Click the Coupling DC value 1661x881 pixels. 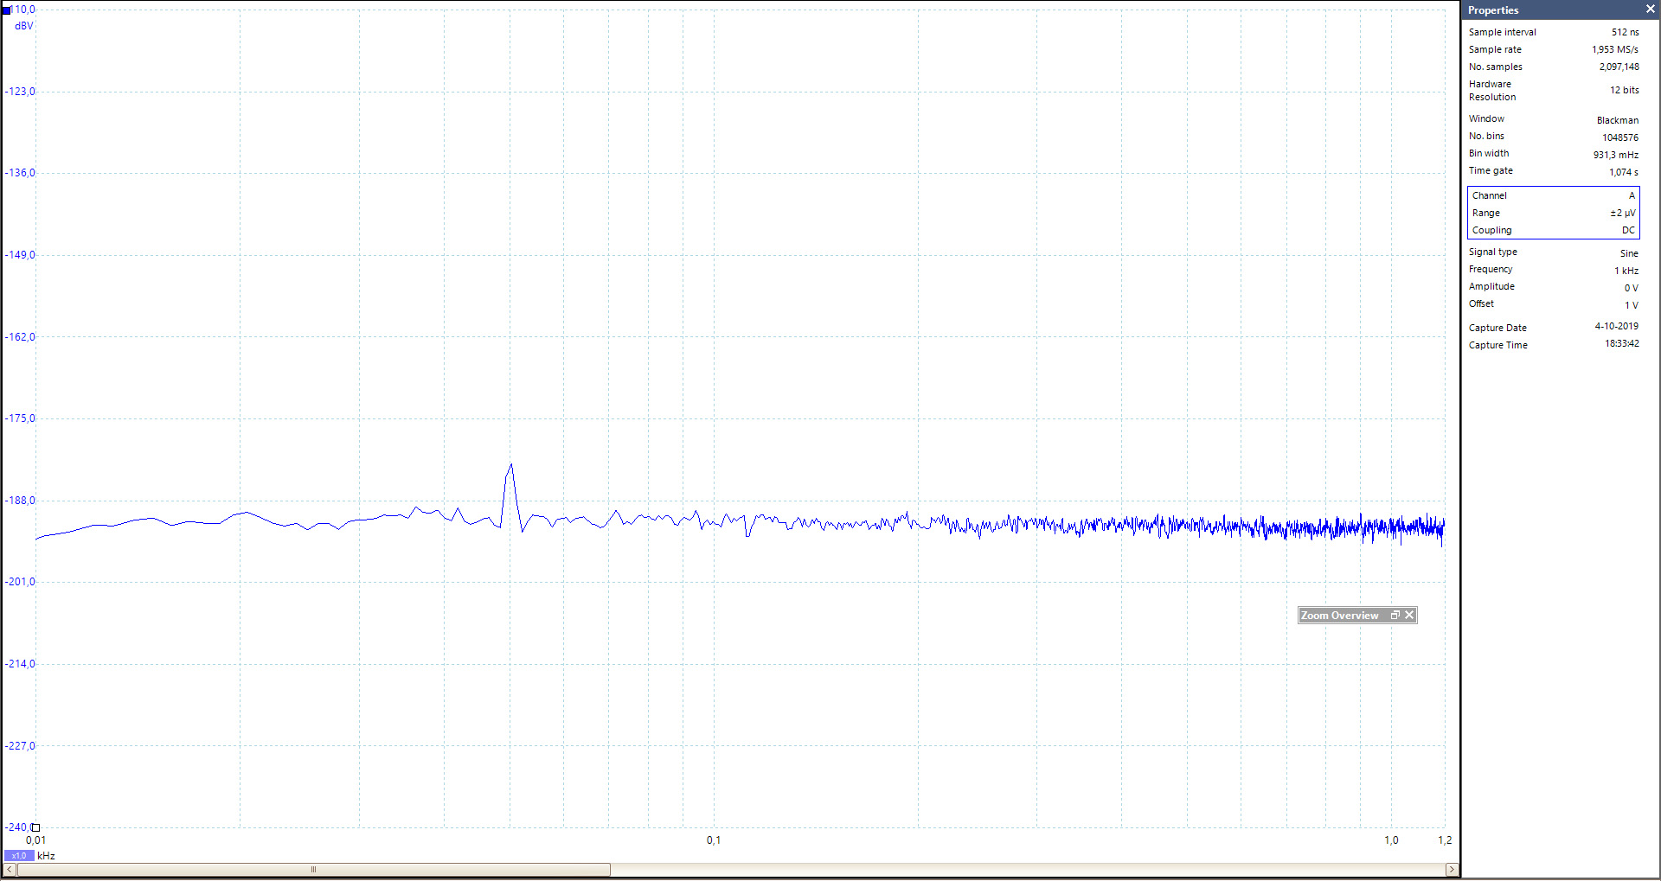point(1628,230)
